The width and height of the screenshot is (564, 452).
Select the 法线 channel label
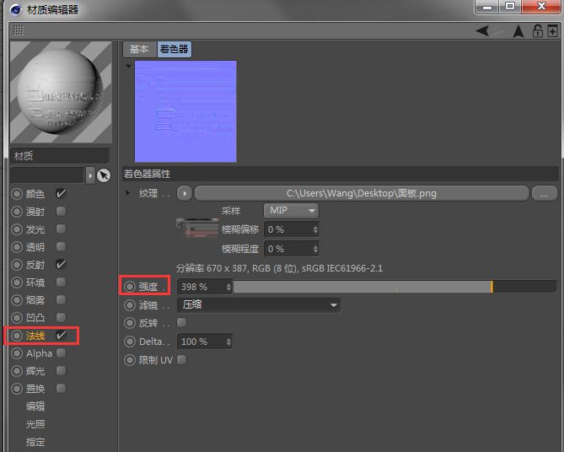pos(35,336)
